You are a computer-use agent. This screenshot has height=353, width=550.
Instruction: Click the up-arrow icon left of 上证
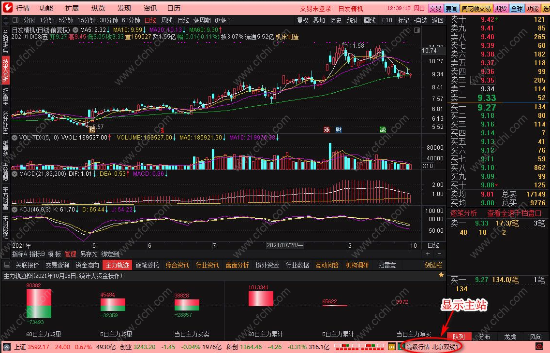[x=7, y=347]
